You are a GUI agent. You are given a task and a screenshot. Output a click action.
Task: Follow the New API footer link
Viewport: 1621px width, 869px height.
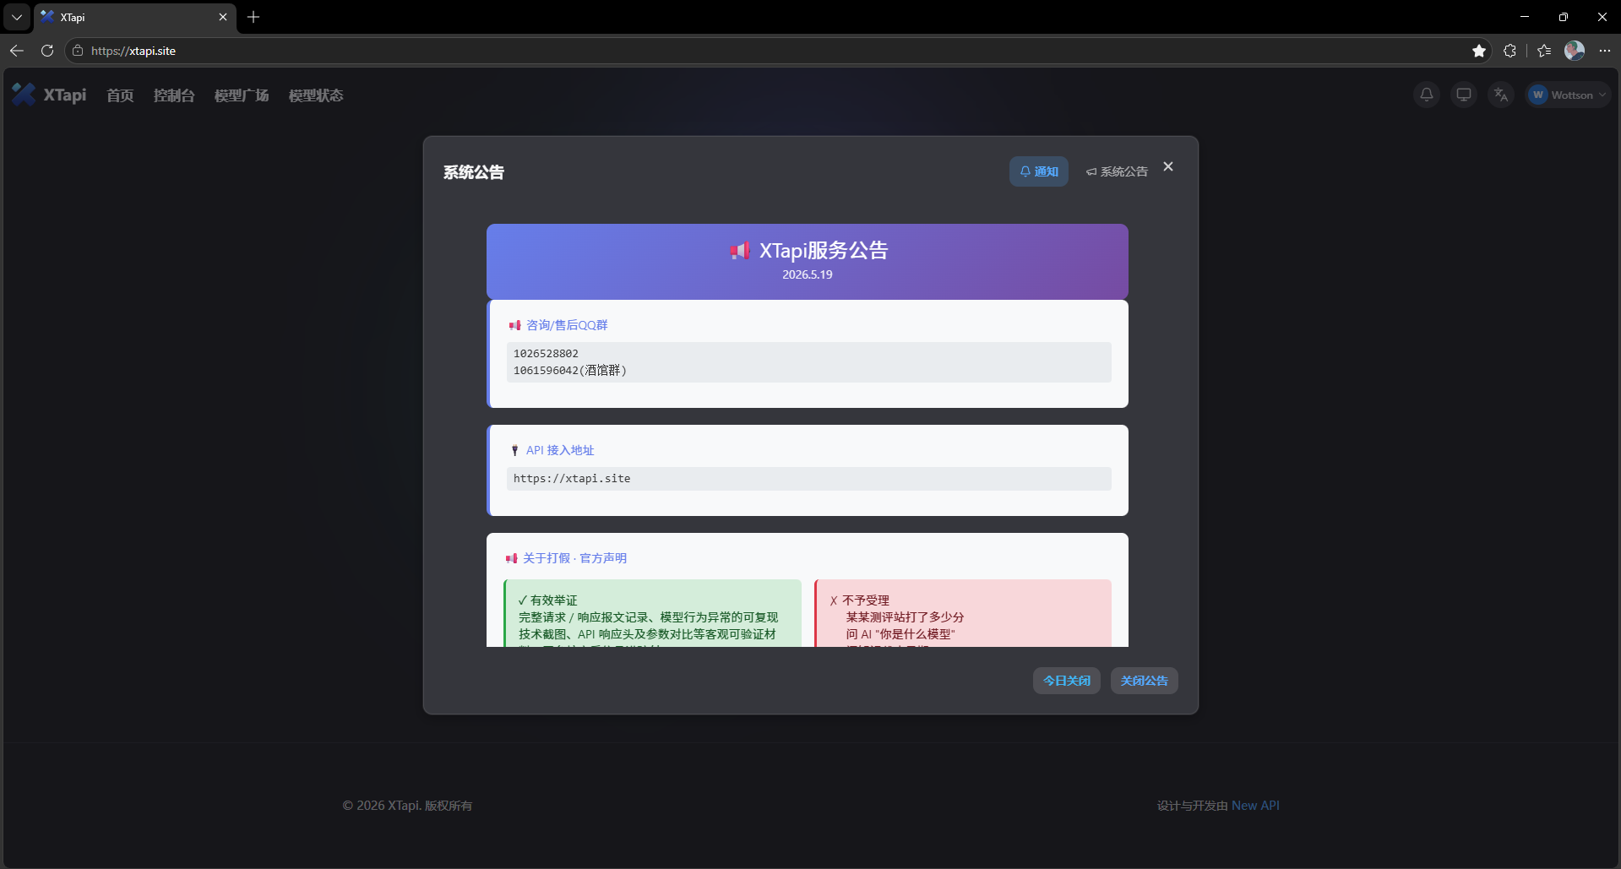point(1255,806)
